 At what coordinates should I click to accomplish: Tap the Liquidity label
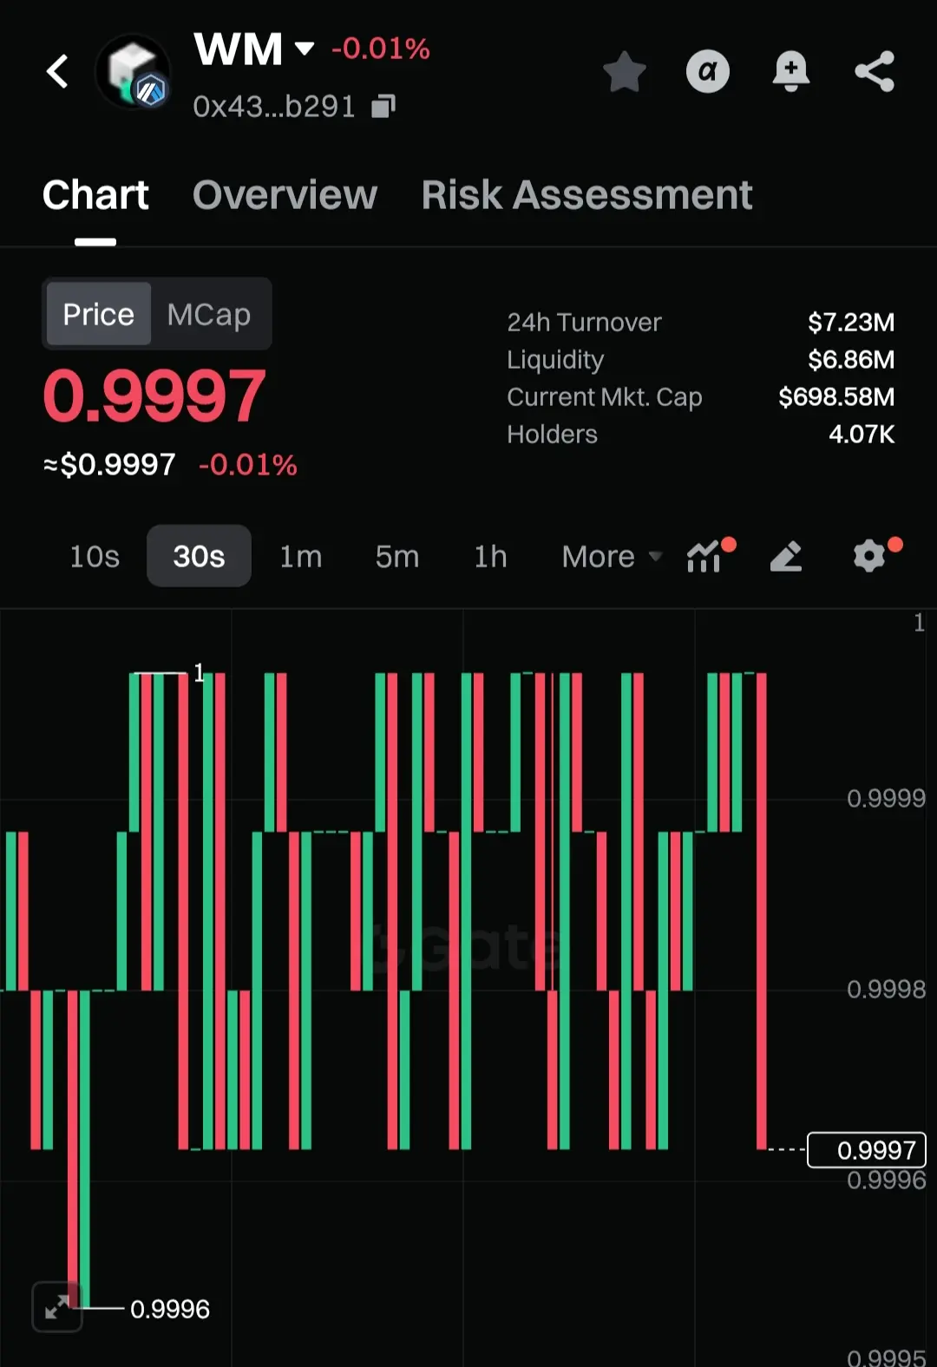pos(555,360)
